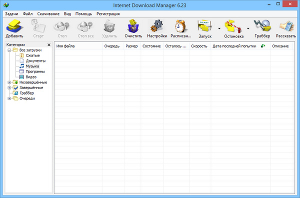Click the IDM app icon in title bar
The height and width of the screenshot is (198, 300).
pos(6,5)
